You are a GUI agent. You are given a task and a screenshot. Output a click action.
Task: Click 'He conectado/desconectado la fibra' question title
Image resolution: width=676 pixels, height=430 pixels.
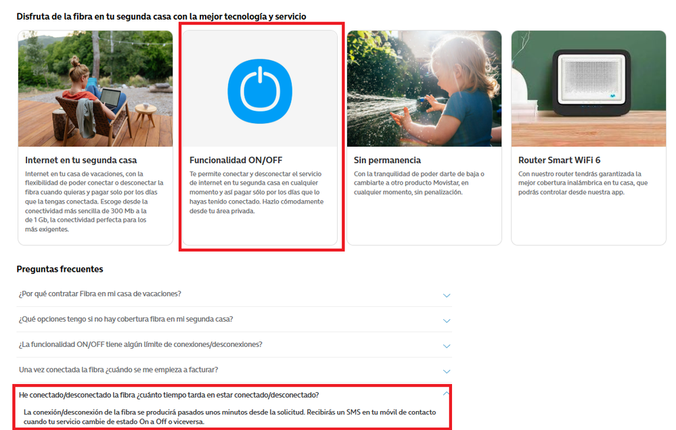click(x=169, y=395)
